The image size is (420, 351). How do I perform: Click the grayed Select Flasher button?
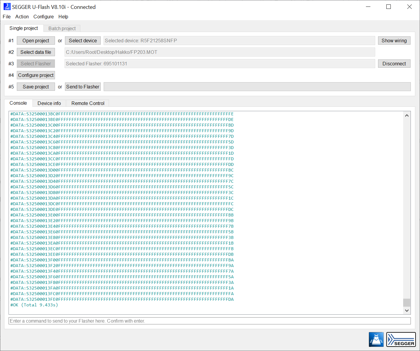click(x=36, y=64)
